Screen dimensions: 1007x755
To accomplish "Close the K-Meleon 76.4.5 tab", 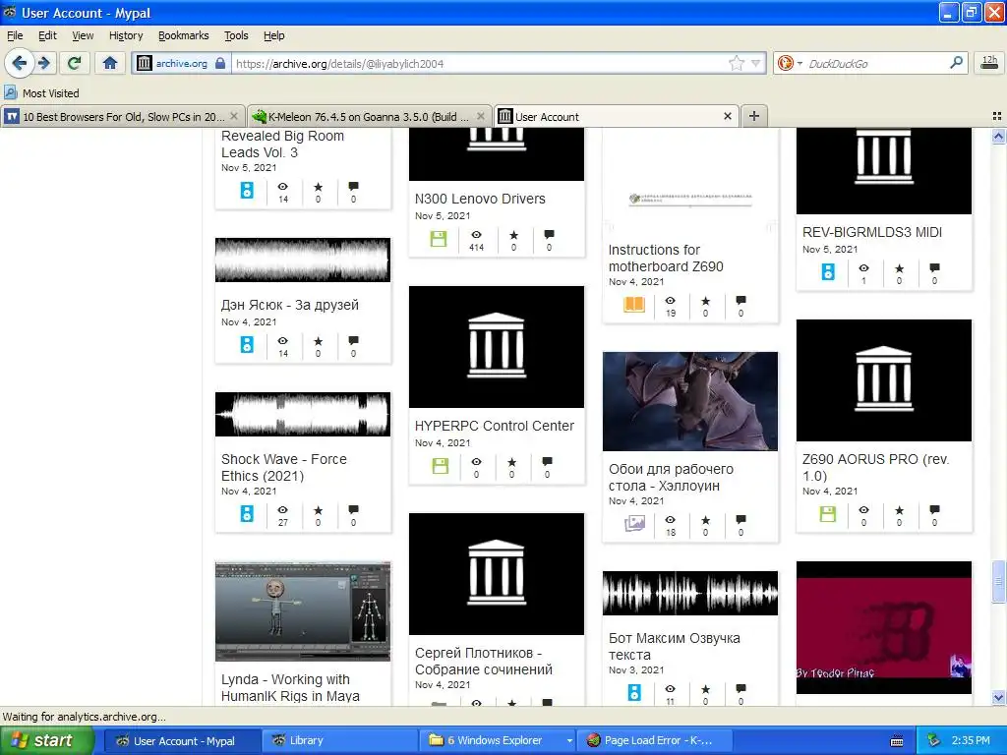I will 480,116.
